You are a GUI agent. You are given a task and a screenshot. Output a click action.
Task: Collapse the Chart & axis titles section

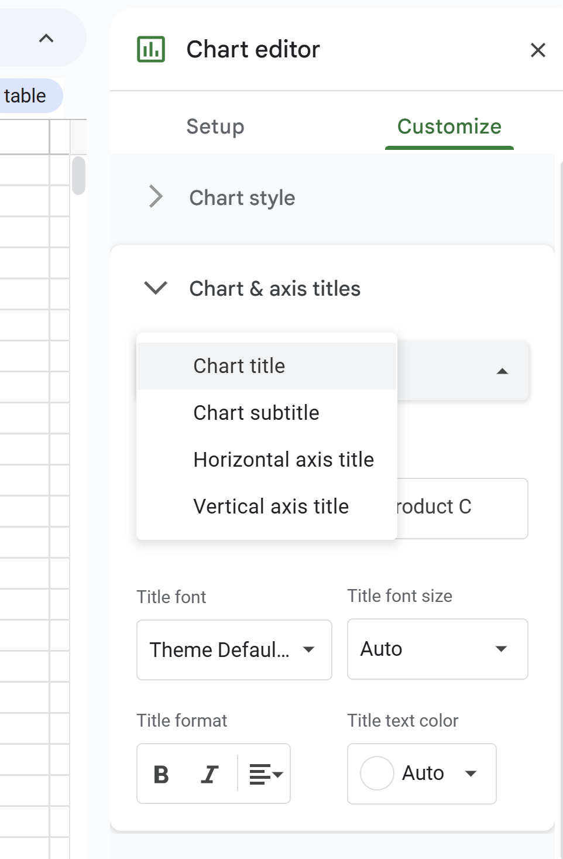pos(156,288)
